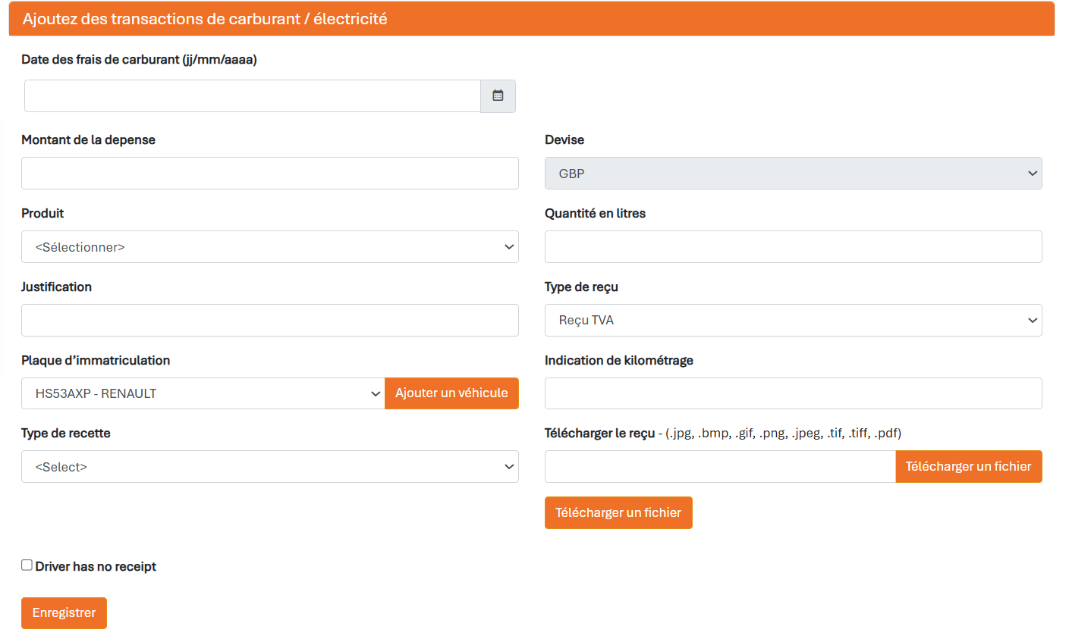Click the 'Date des frais de carburant' label
Image resolution: width=1091 pixels, height=642 pixels.
(139, 60)
